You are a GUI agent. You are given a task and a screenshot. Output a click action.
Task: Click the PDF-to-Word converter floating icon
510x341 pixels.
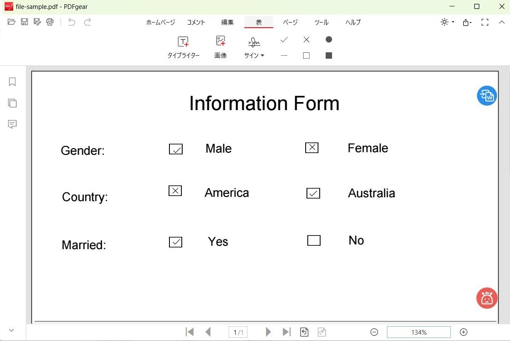487,96
